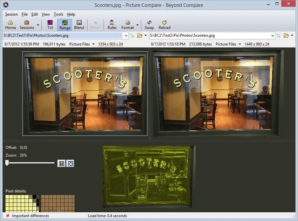The width and height of the screenshot is (298, 221).
Task: Click the right pixel details grid
Action: [x=58, y=203]
